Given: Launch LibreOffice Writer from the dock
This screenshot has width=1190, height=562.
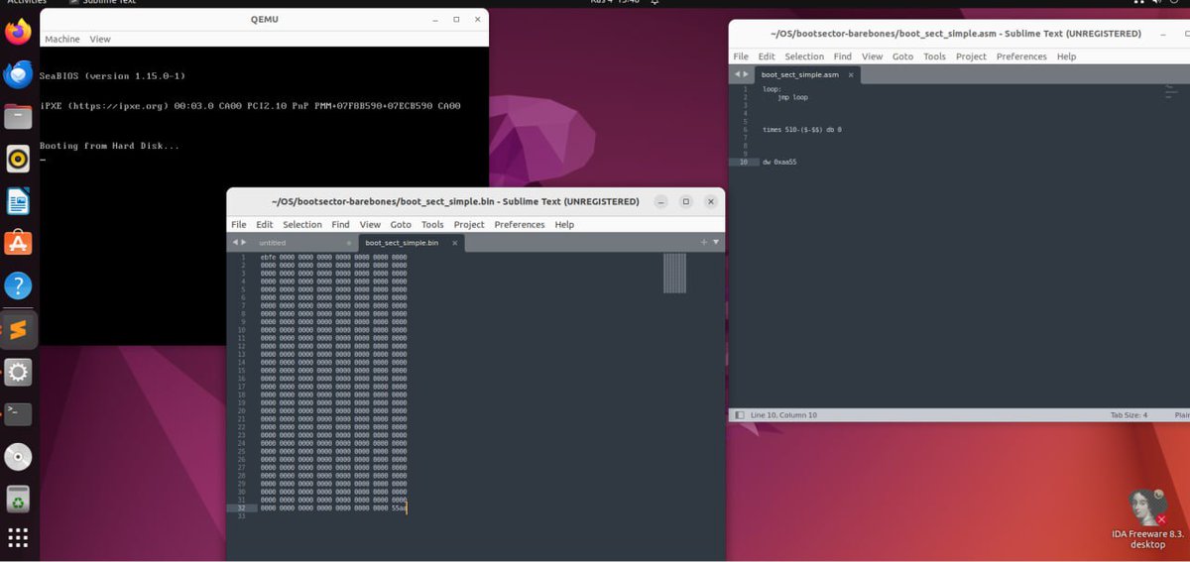Looking at the screenshot, I should (18, 201).
